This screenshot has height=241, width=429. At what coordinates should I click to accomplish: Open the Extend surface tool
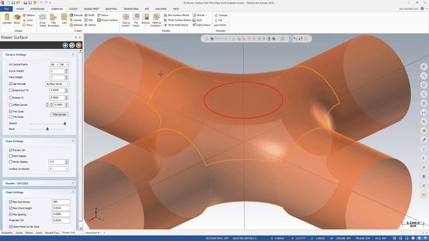(x=145, y=19)
